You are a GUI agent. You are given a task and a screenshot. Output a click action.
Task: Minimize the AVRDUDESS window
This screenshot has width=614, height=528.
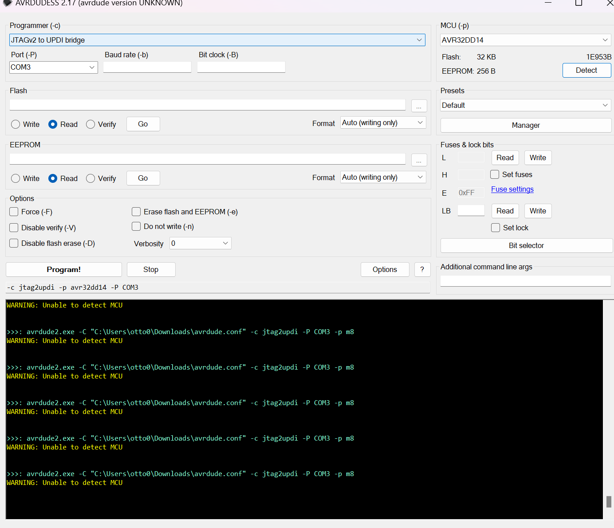tap(548, 3)
